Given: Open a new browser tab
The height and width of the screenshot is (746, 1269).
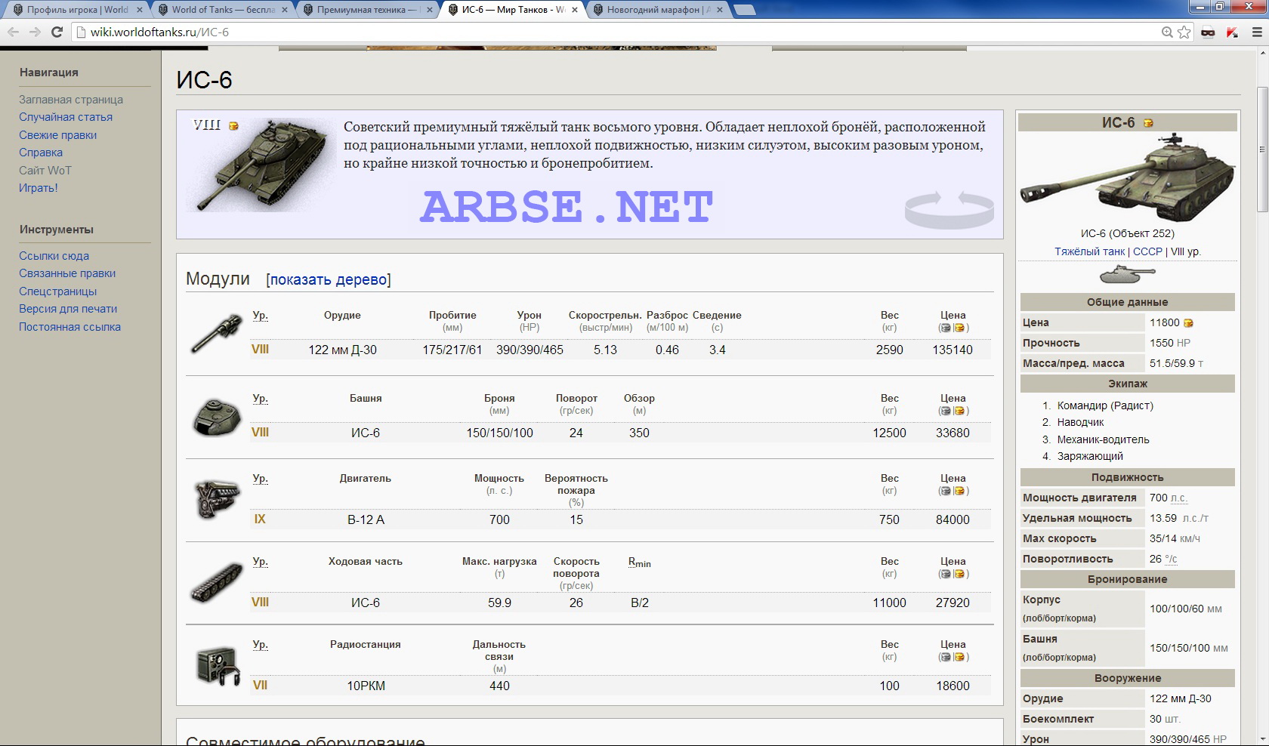Looking at the screenshot, I should pyautogui.click(x=745, y=10).
